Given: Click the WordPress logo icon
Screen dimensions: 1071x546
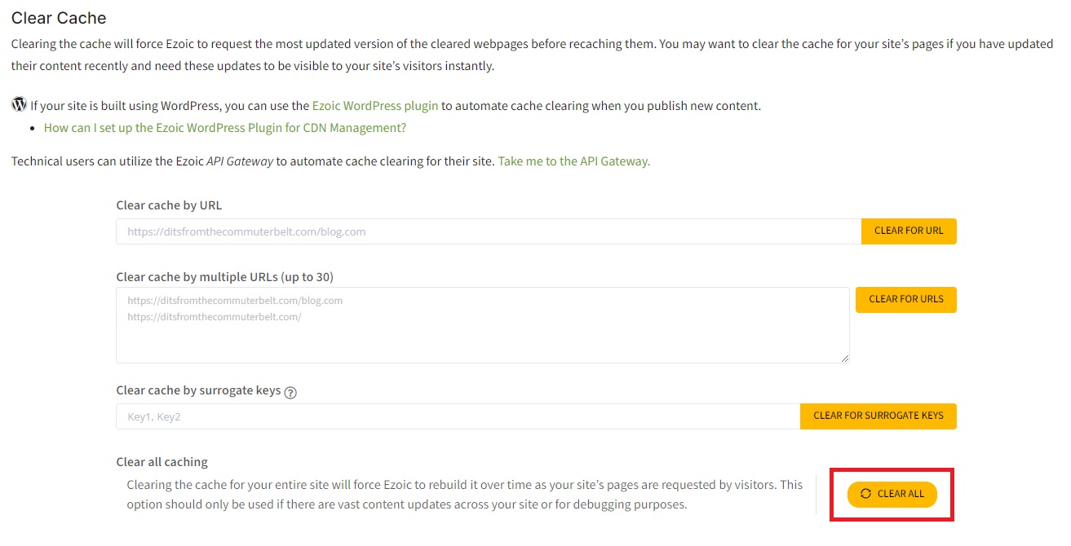Looking at the screenshot, I should click(x=20, y=105).
